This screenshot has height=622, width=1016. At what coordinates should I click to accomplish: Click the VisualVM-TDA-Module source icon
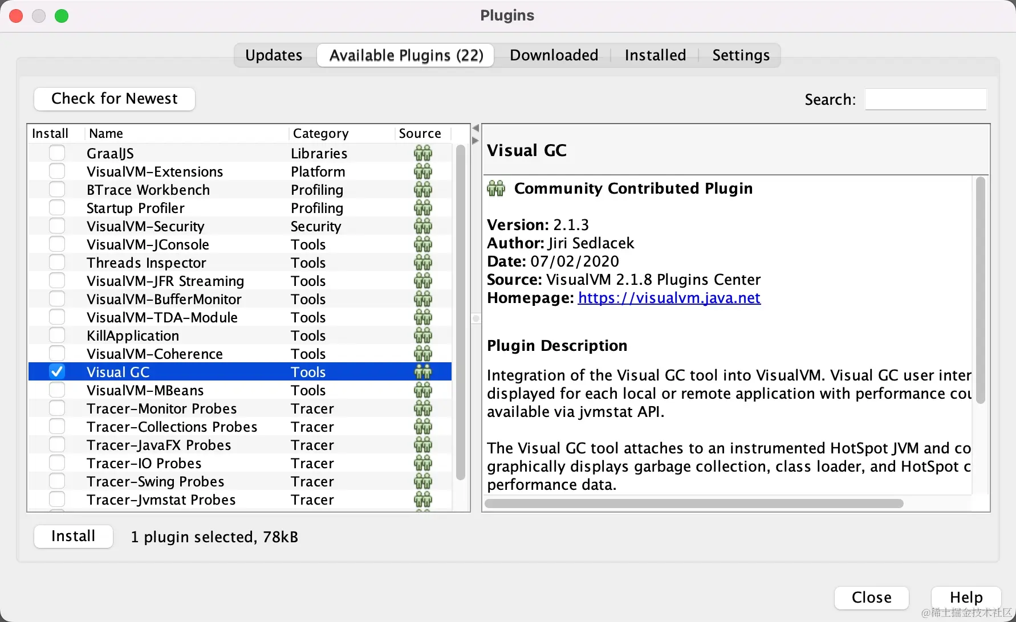click(x=423, y=317)
